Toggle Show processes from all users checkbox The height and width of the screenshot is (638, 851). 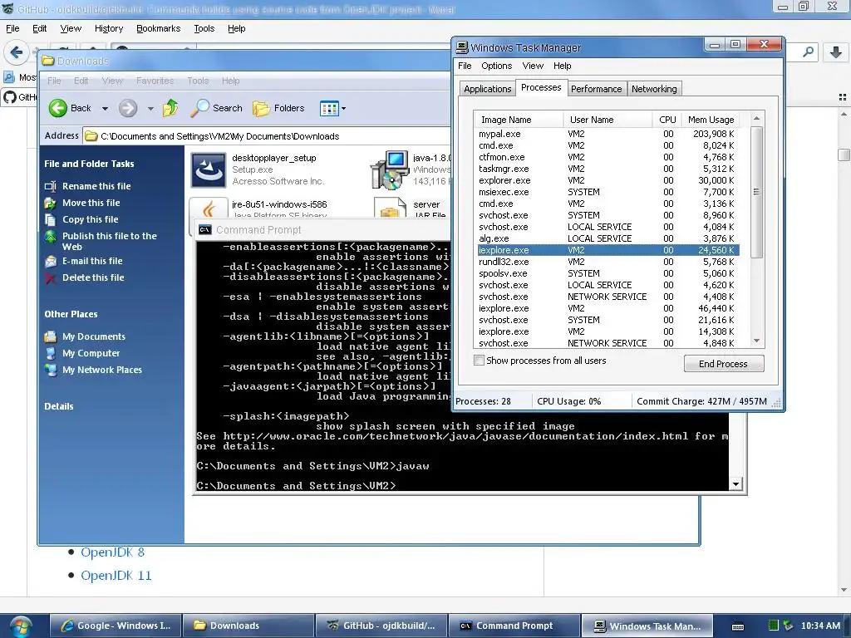click(480, 361)
